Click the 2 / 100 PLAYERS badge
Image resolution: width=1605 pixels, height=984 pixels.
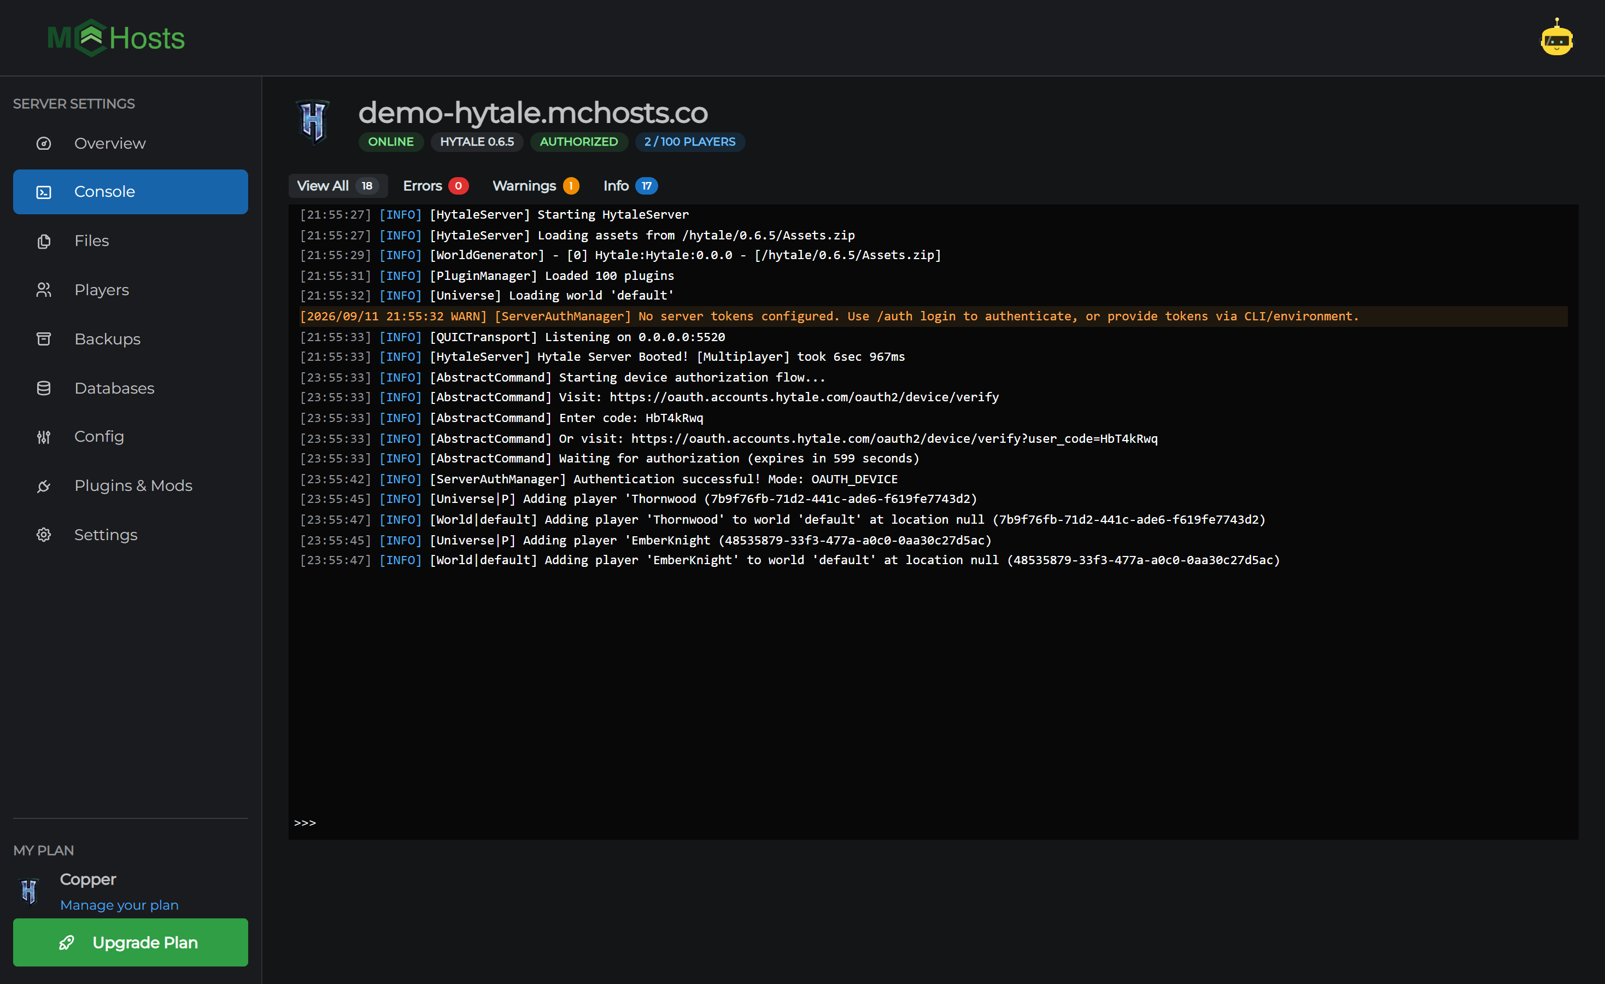click(690, 142)
